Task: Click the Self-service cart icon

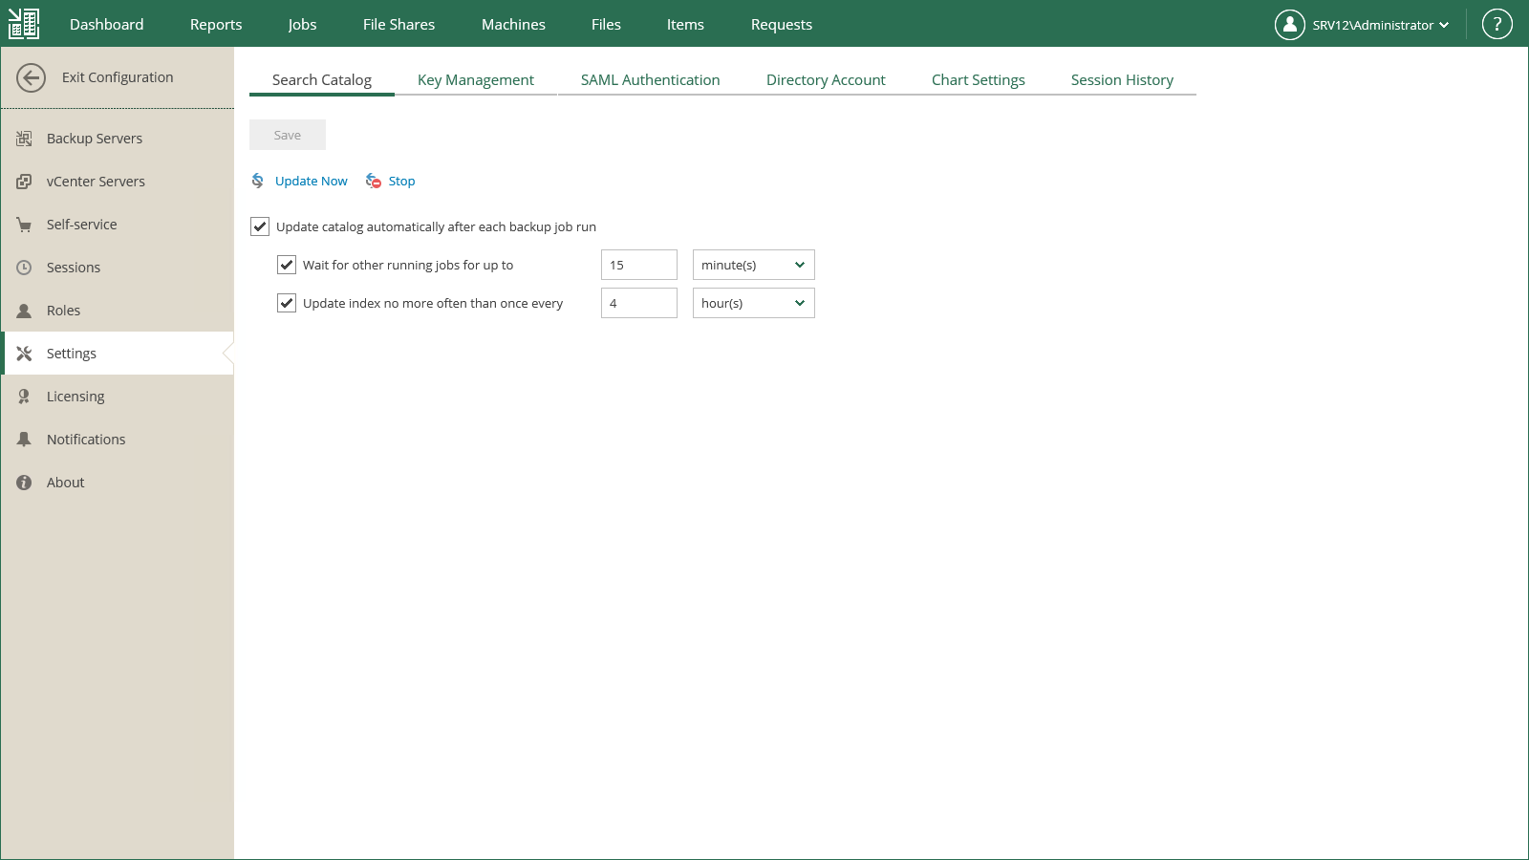Action: (24, 225)
